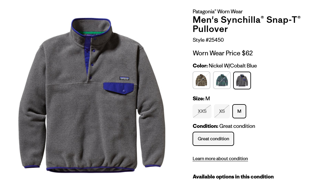Click the Available options in this condition heading
The image size is (313, 182).
tap(233, 177)
